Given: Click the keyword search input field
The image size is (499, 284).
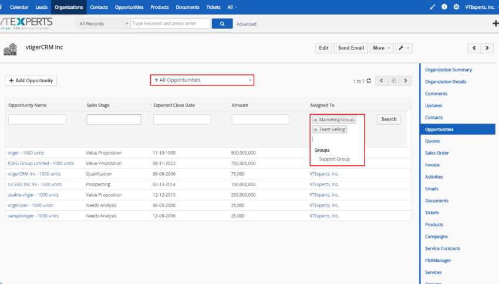Looking at the screenshot, I should tap(170, 23).
